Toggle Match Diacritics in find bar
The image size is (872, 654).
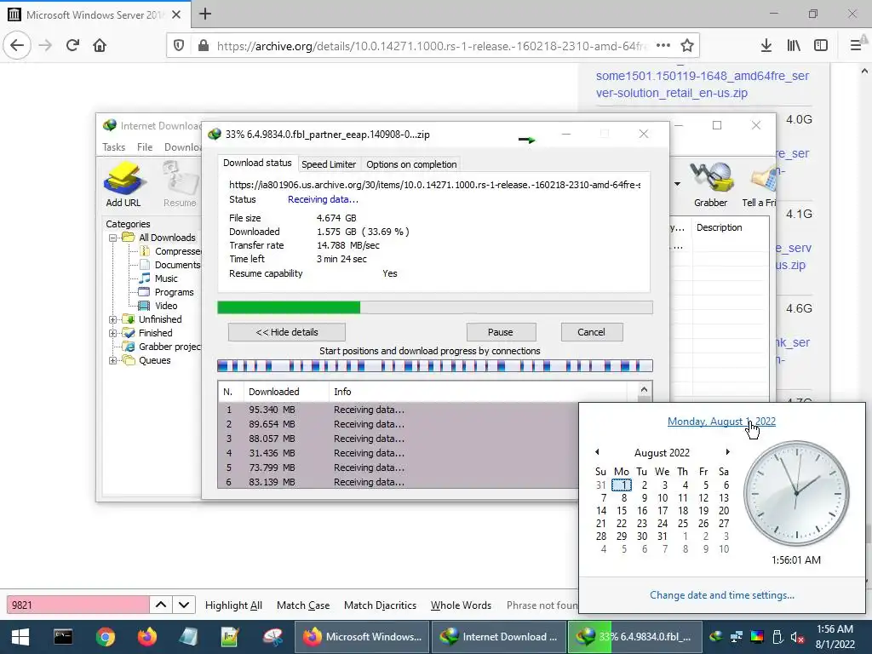(380, 605)
